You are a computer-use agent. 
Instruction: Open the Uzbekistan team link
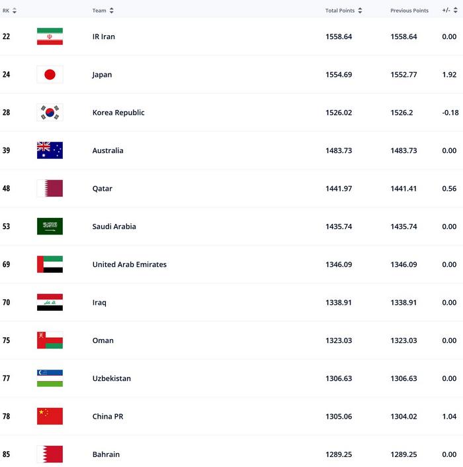(x=111, y=379)
